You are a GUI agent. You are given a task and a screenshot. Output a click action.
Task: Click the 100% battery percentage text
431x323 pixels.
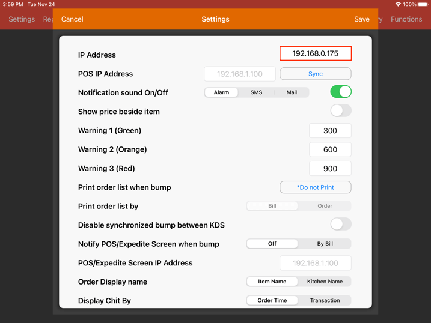[x=409, y=4]
